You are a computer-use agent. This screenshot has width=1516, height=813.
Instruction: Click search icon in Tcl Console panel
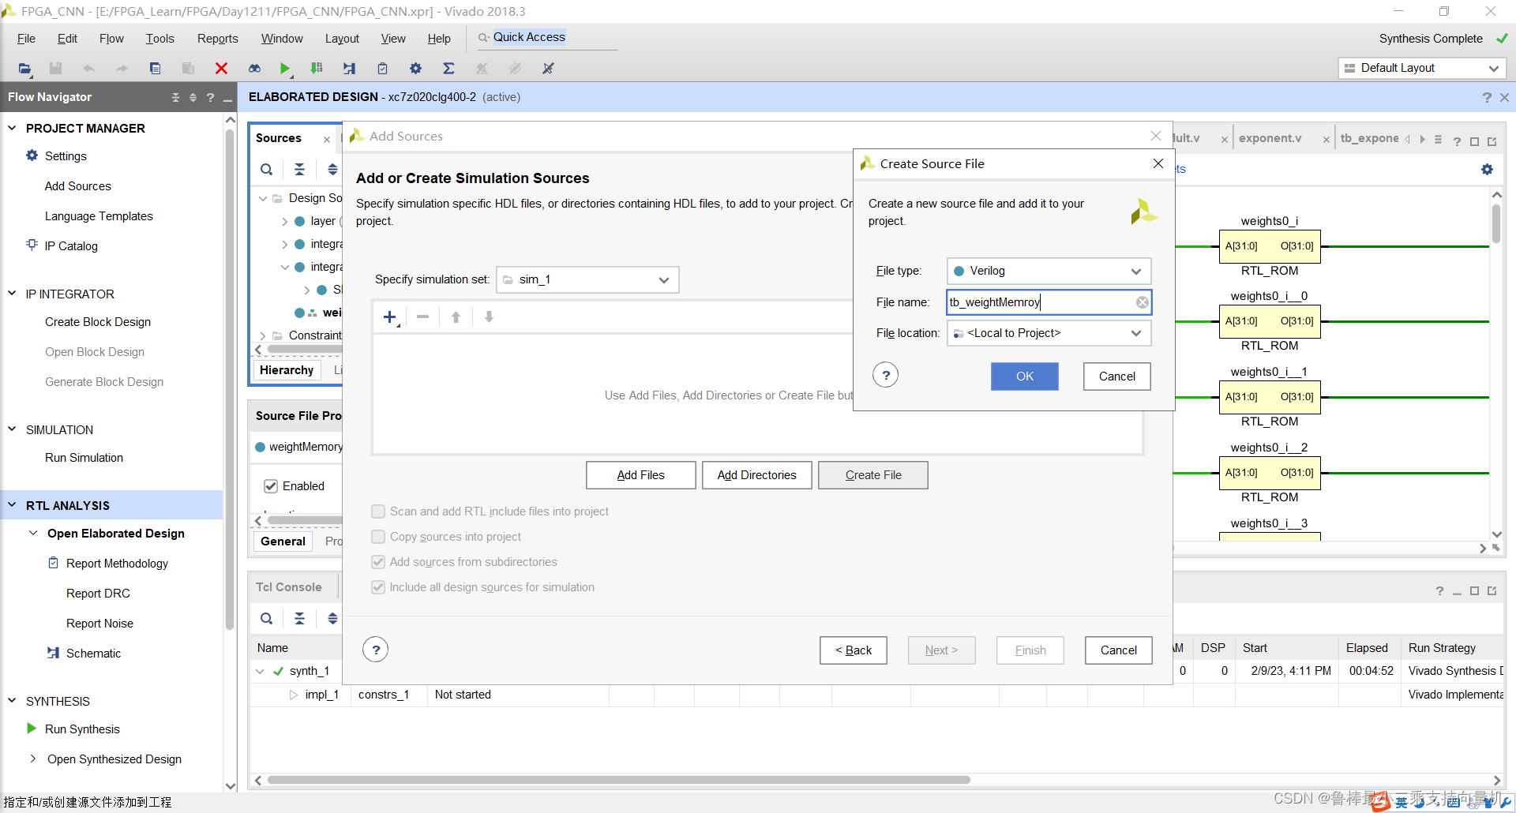267,618
